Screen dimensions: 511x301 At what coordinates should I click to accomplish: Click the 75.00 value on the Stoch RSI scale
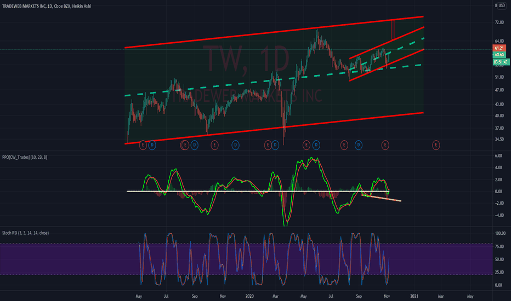[x=499, y=247]
